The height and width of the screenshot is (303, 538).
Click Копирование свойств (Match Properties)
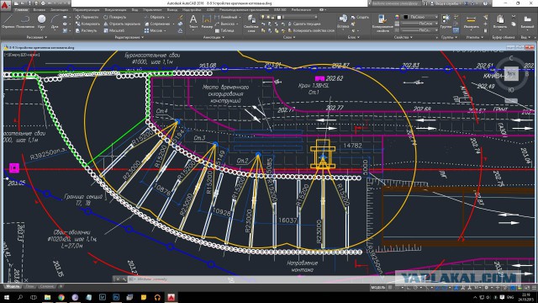[382, 23]
